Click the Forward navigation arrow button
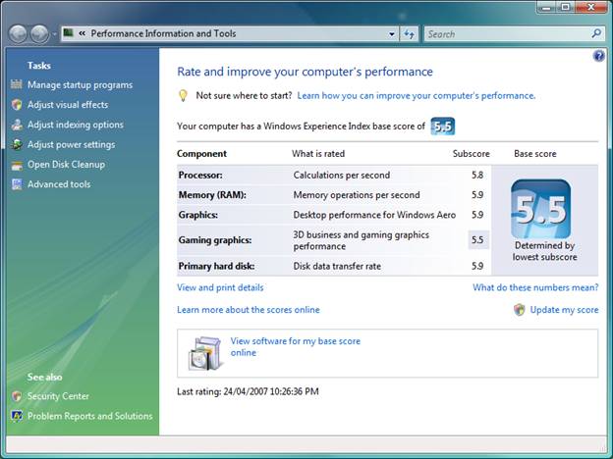 (x=39, y=34)
